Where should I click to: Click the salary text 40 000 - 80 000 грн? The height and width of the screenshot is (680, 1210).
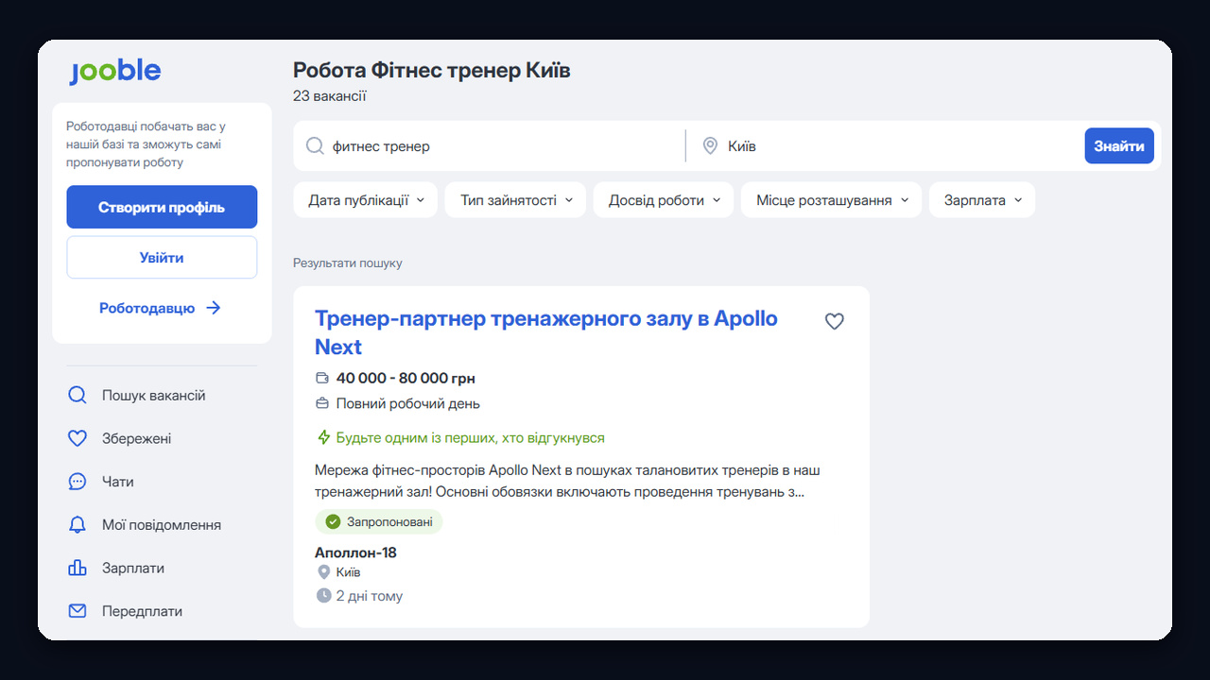pos(406,379)
